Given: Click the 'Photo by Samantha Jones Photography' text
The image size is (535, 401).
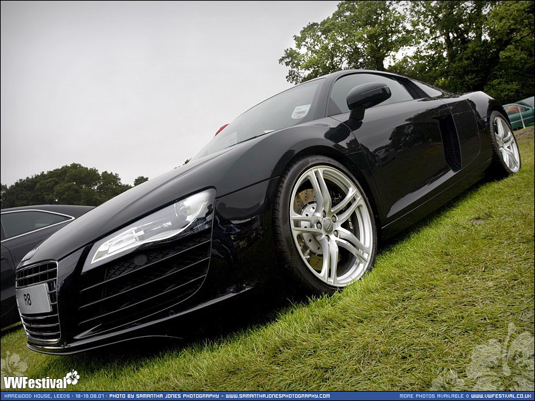Looking at the screenshot, I should (x=164, y=396).
